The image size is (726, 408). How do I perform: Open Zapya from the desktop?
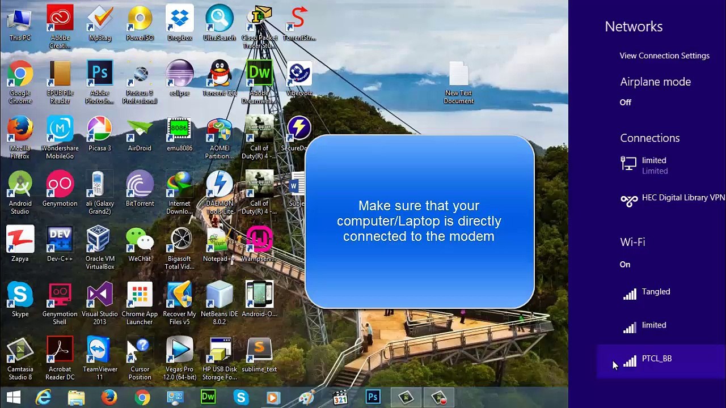[x=20, y=245]
